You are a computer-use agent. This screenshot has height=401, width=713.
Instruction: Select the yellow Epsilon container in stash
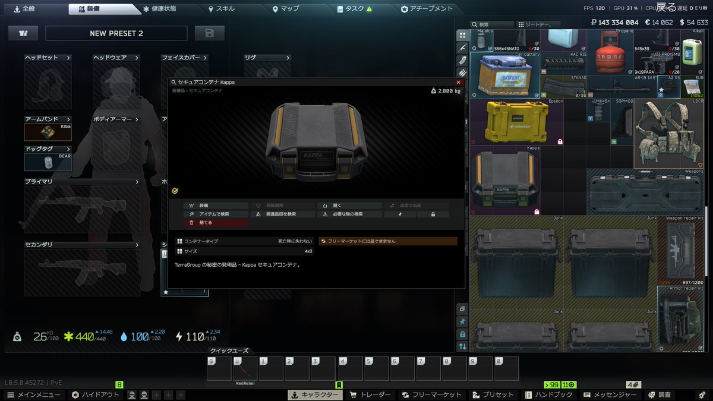click(517, 122)
